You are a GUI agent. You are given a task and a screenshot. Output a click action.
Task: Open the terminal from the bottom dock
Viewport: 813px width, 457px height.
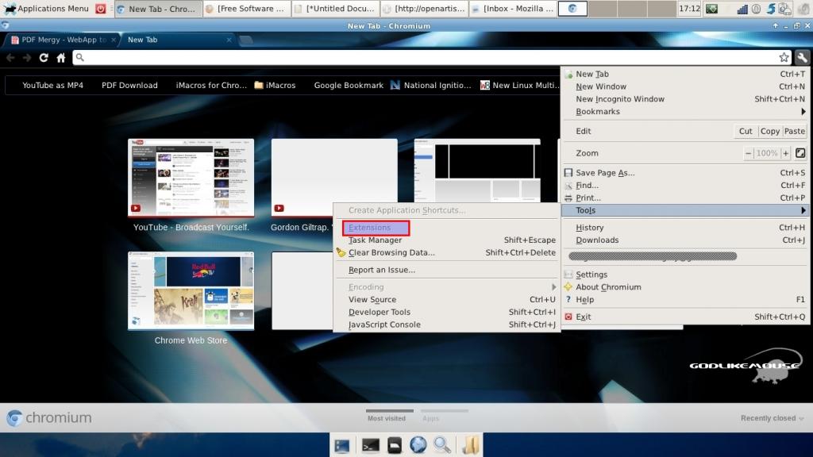tap(370, 445)
